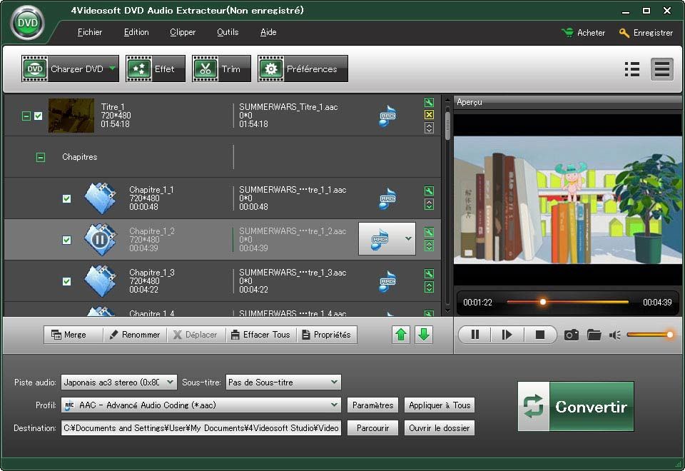Start conversion with Convertir button

tap(576, 406)
